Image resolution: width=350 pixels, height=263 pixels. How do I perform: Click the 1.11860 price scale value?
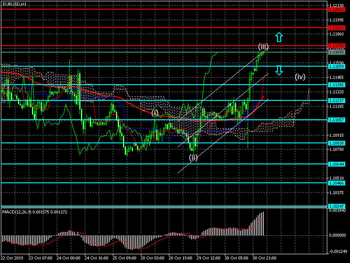(x=336, y=34)
